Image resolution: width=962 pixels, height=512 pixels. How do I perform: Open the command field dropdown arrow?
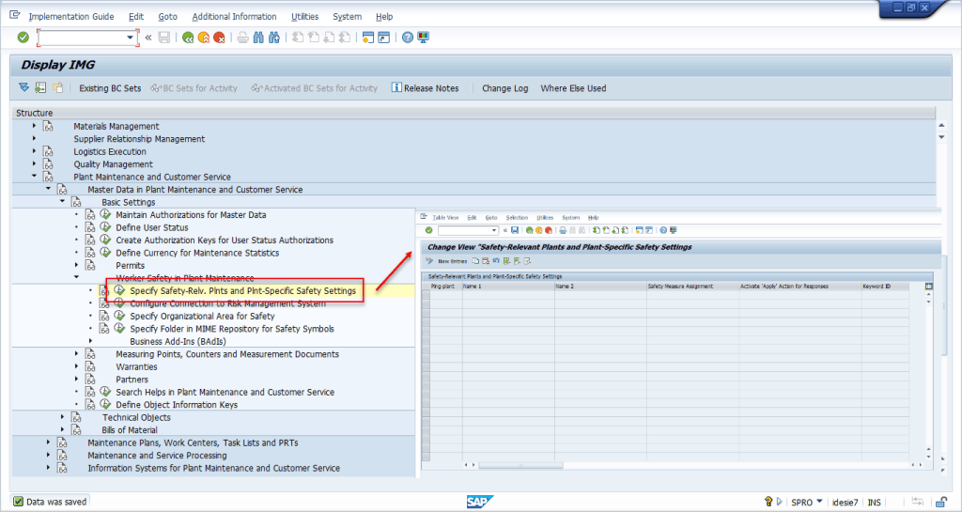coord(130,38)
